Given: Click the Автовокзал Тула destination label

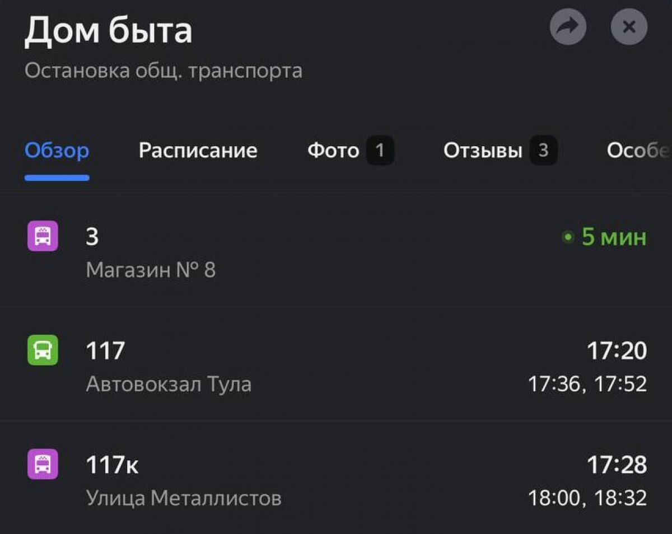Looking at the screenshot, I should pyautogui.click(x=169, y=384).
